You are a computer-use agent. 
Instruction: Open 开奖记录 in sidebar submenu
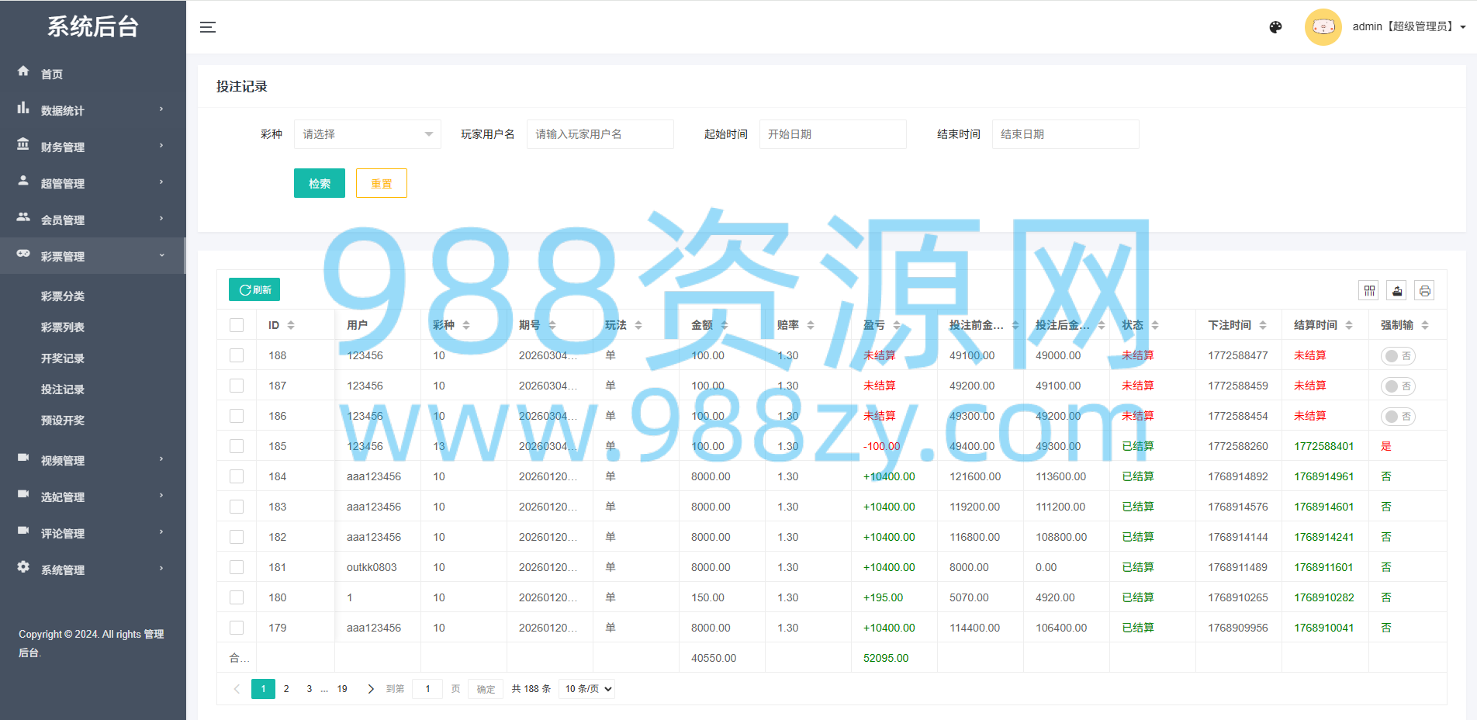pos(63,358)
